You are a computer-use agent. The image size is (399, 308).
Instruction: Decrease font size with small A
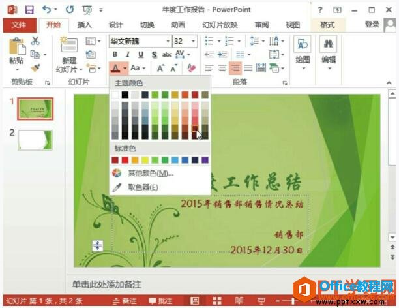(x=174, y=69)
